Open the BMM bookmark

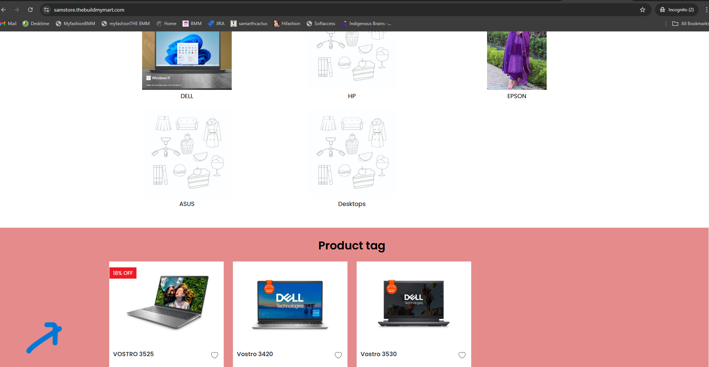click(192, 24)
